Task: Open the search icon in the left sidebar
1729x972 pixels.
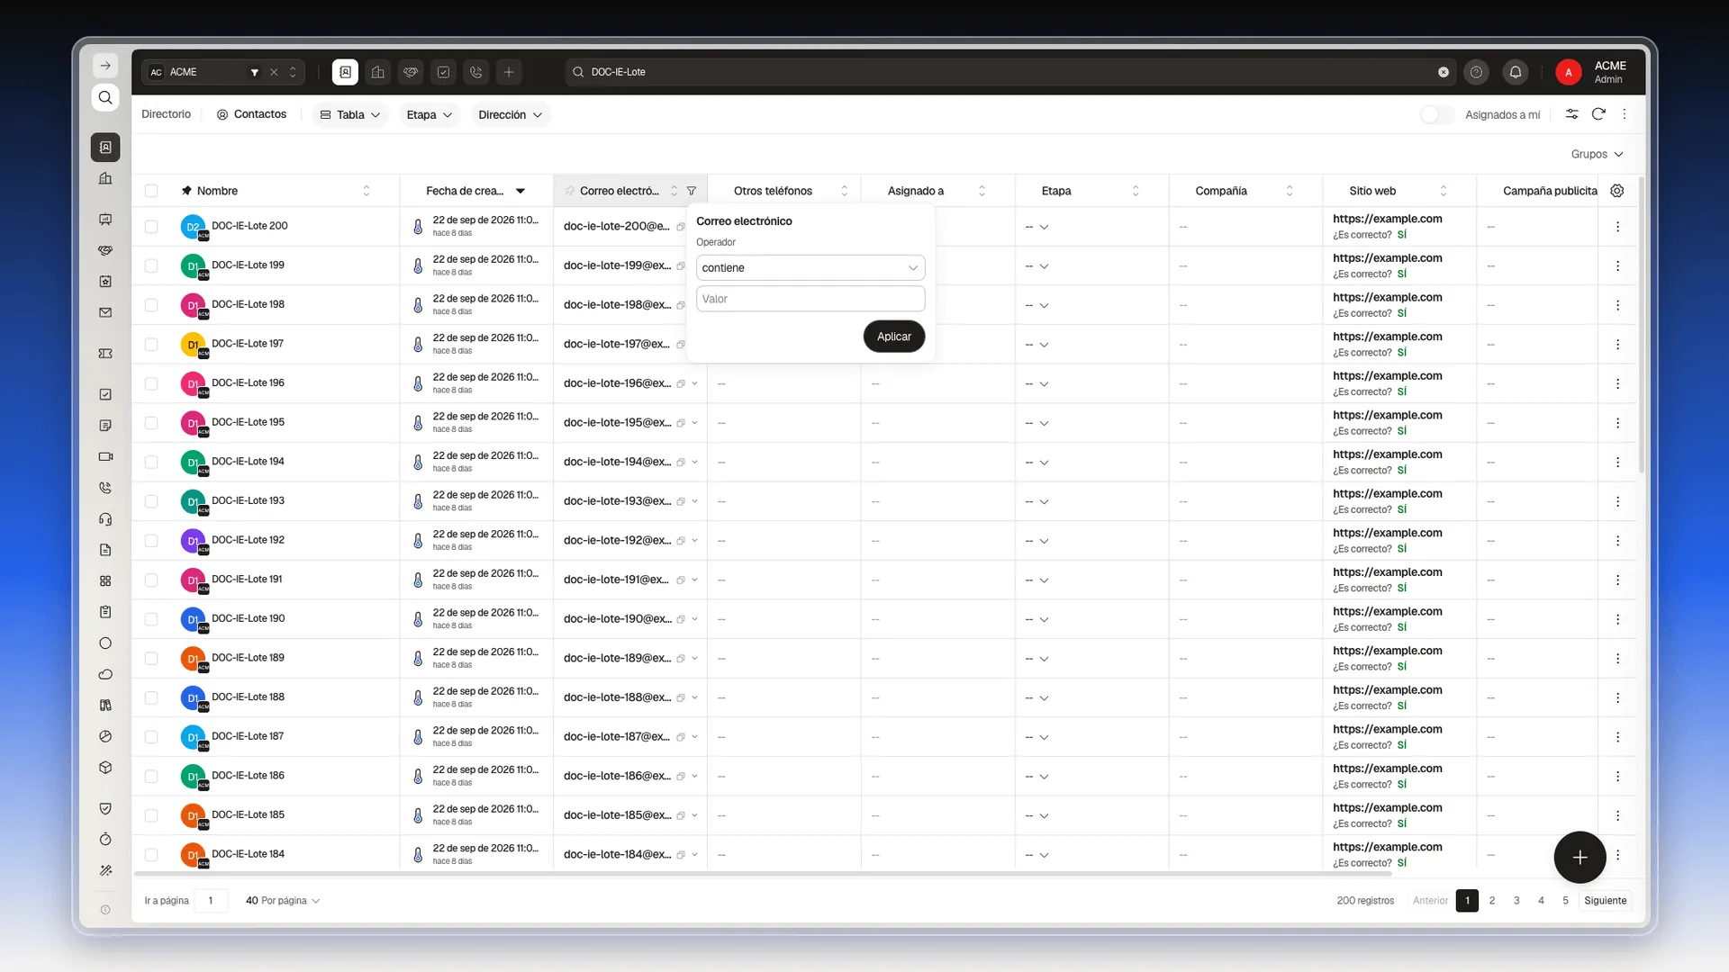Action: (x=105, y=97)
